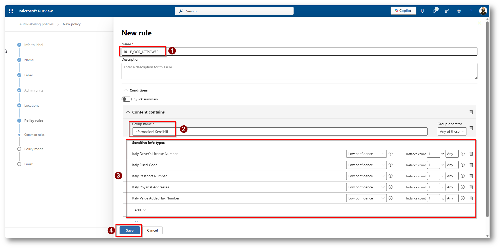Image resolution: width=501 pixels, height=249 pixels.
Task: Delete the Content contains condition
Action: (x=471, y=112)
